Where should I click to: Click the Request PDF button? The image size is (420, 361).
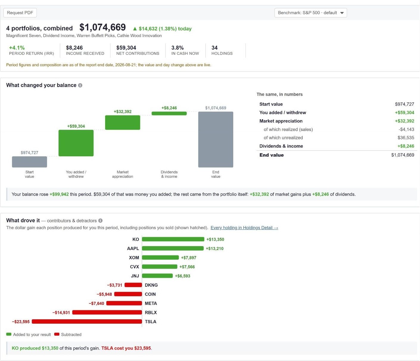[20, 13]
